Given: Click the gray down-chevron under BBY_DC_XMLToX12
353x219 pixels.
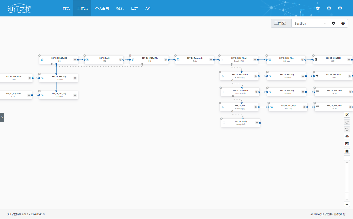Looking at the screenshot, I should tap(52, 64).
